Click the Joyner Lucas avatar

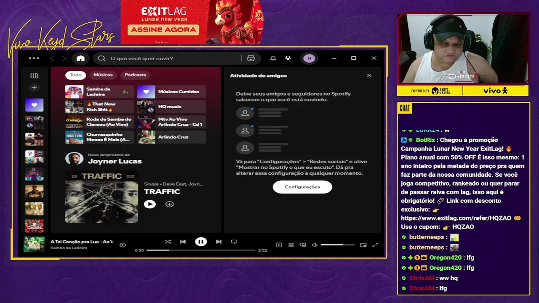tap(74, 159)
